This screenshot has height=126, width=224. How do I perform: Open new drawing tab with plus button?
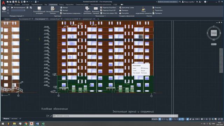pyautogui.click(x=98, y=19)
